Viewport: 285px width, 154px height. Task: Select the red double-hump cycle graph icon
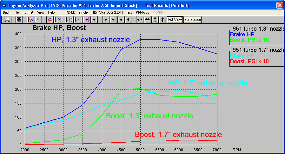coord(31,20)
